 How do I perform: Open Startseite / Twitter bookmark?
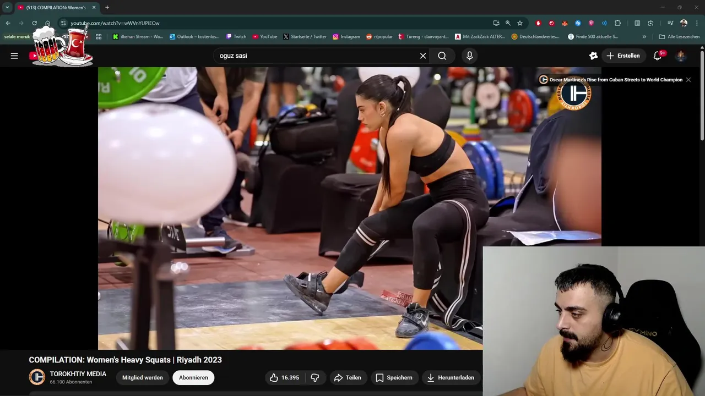coord(305,37)
